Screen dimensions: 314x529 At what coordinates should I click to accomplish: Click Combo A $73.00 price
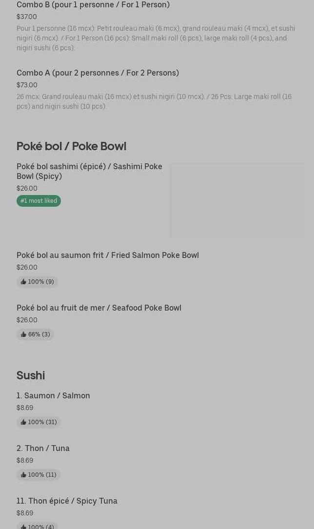pos(27,85)
